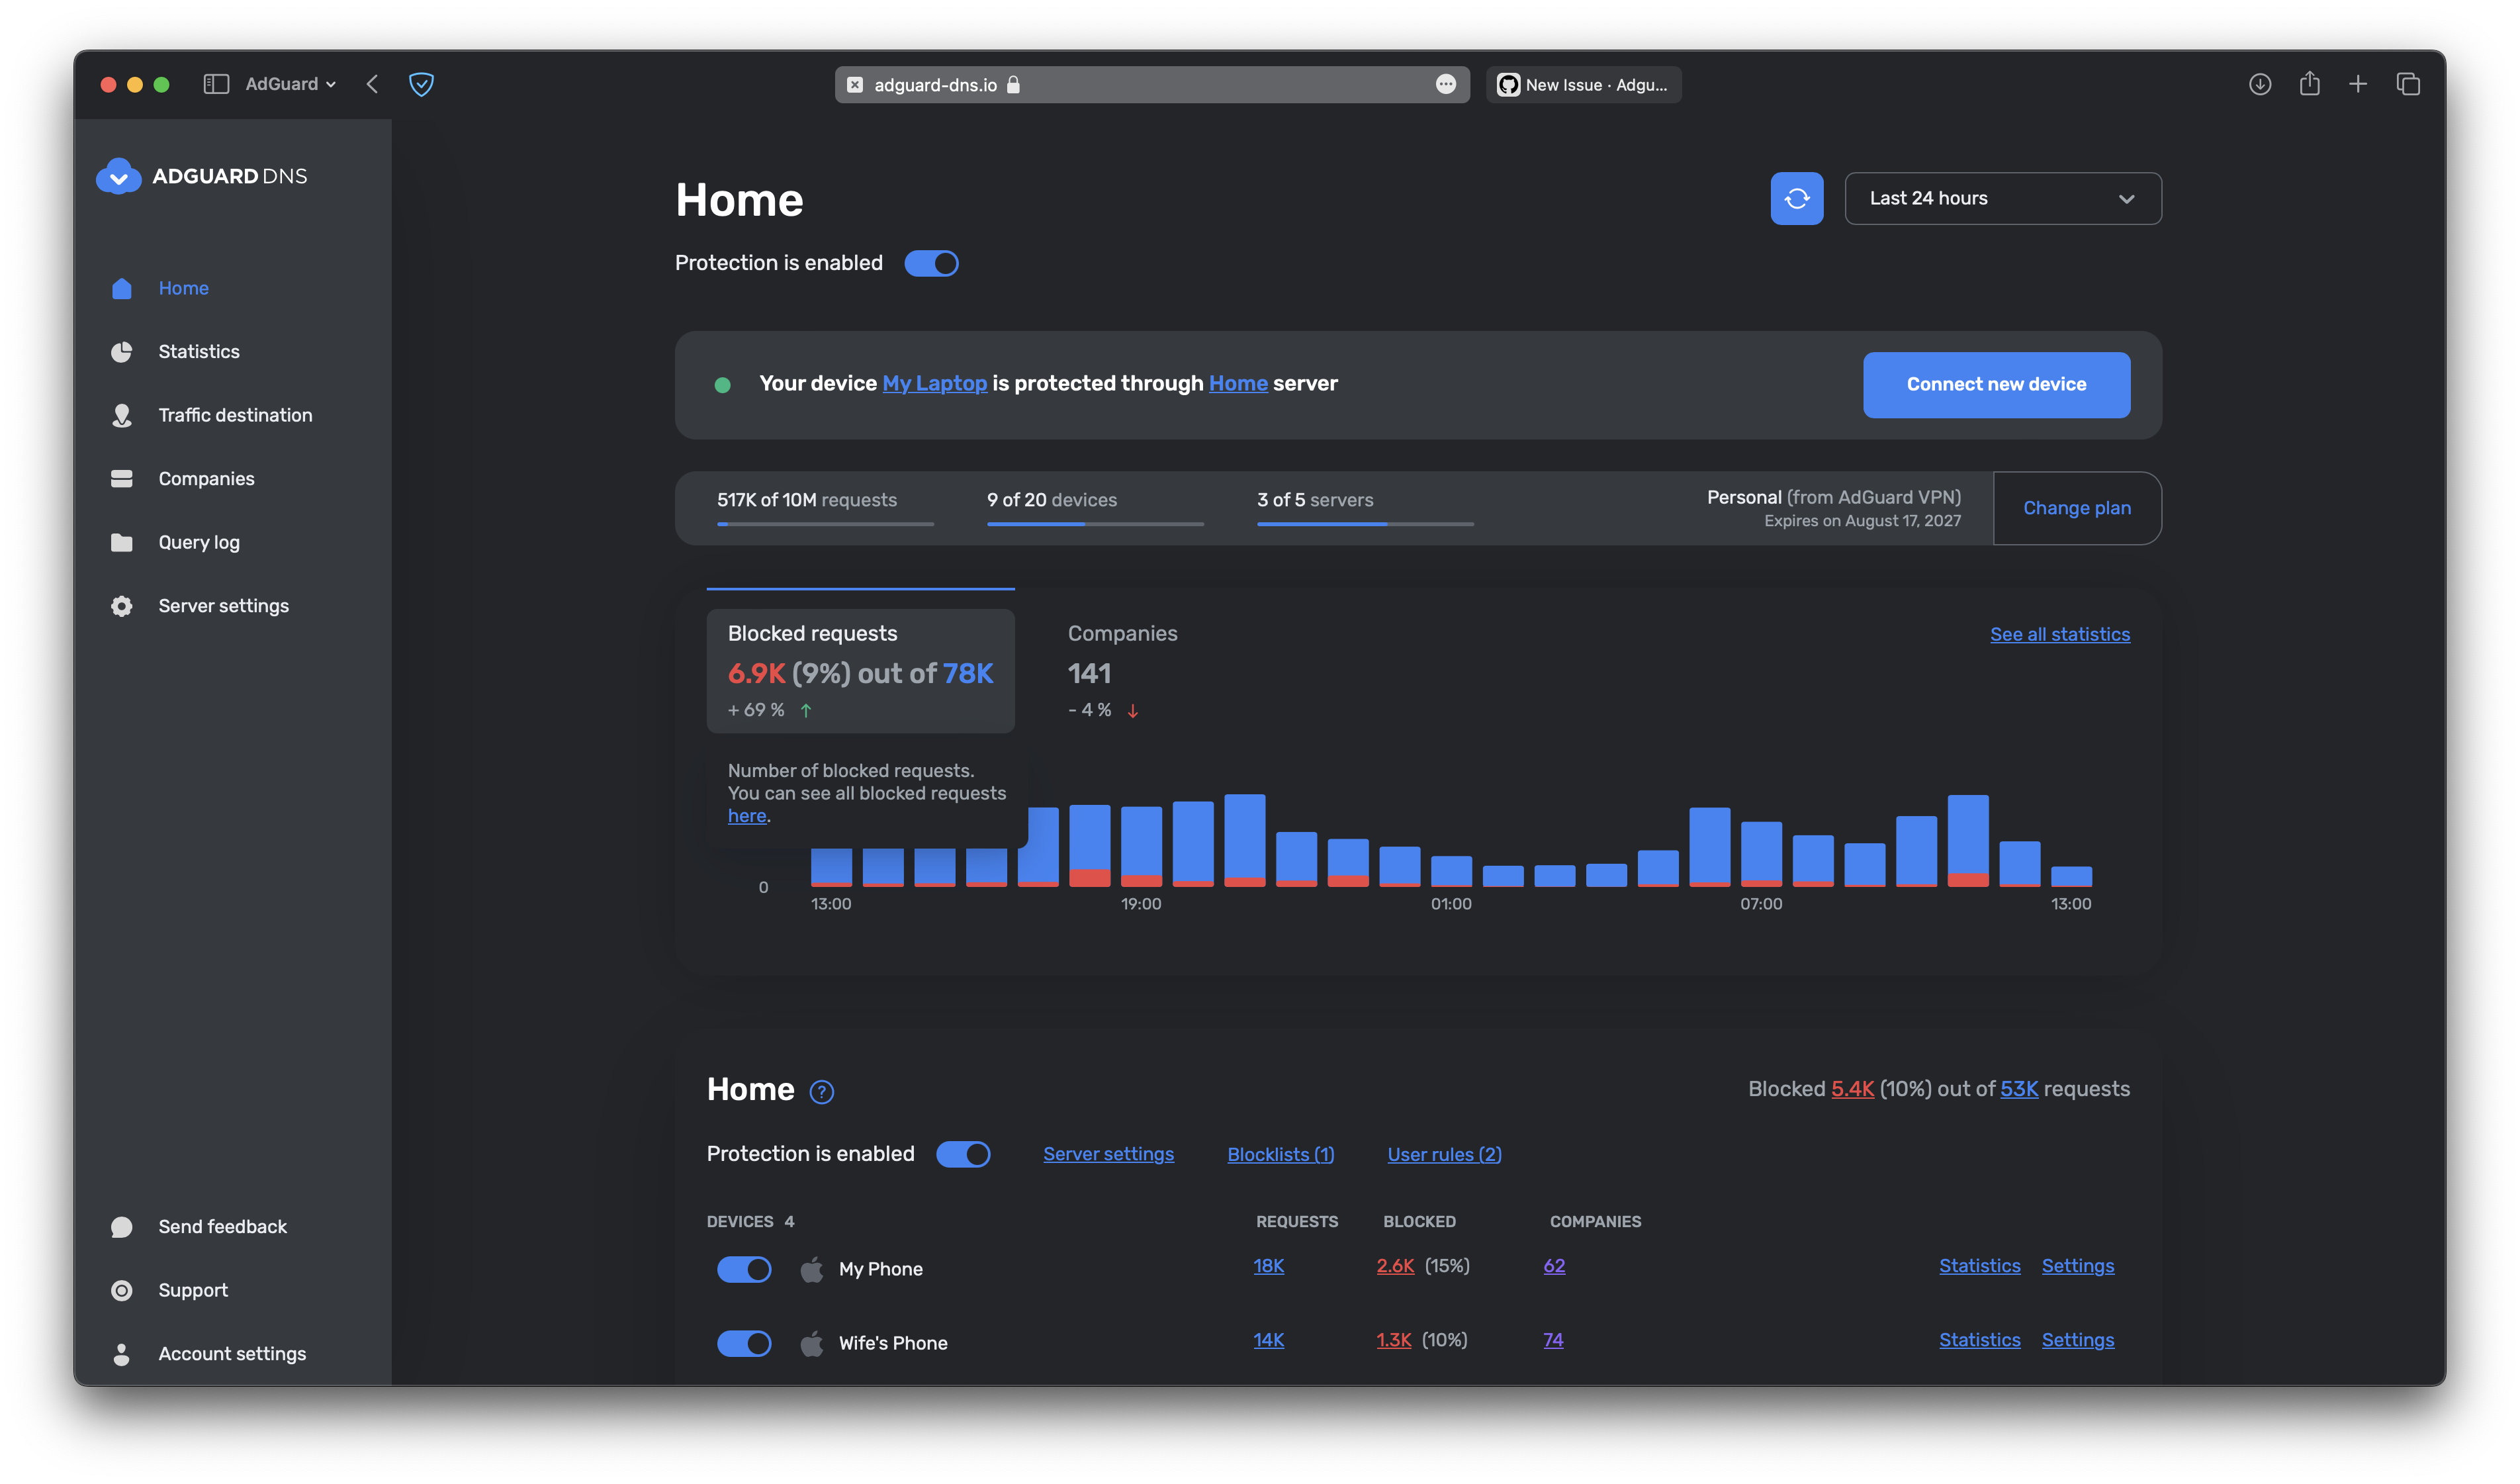Click the 5.4K blocked requests link
Image resolution: width=2520 pixels, height=1484 pixels.
click(x=1852, y=1089)
